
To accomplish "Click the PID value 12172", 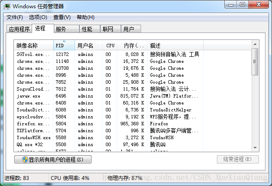I will [x=62, y=54].
